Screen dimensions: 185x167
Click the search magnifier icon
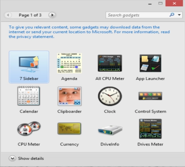coord(172,15)
